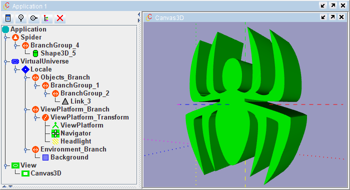
Task: Click the green cylinder Shape3D_5 icon
Action: pyautogui.click(x=35, y=53)
